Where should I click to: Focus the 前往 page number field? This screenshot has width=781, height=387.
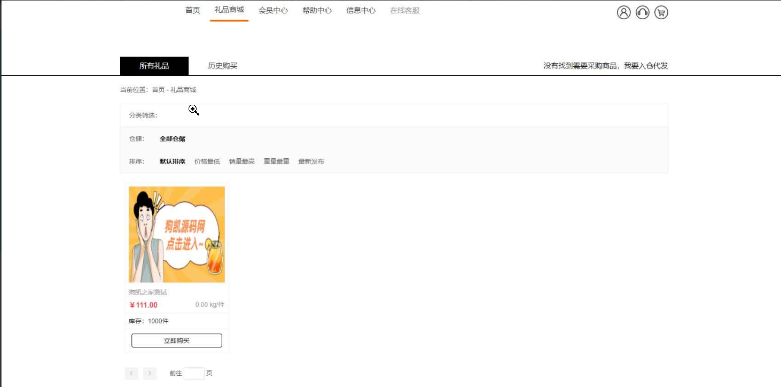(x=194, y=373)
